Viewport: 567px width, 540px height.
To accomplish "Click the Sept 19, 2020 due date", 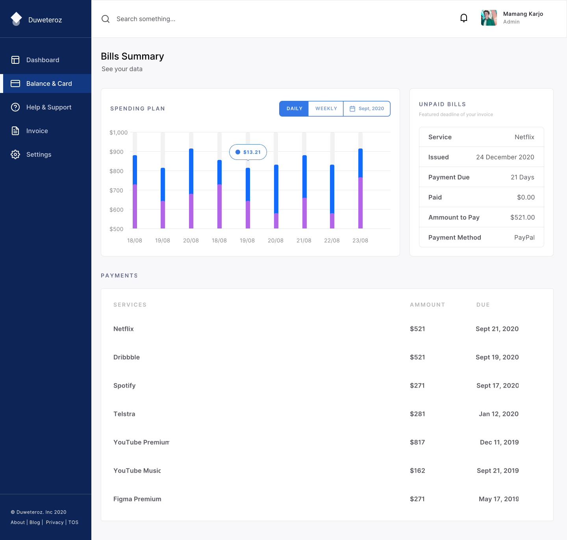I will pyautogui.click(x=497, y=357).
